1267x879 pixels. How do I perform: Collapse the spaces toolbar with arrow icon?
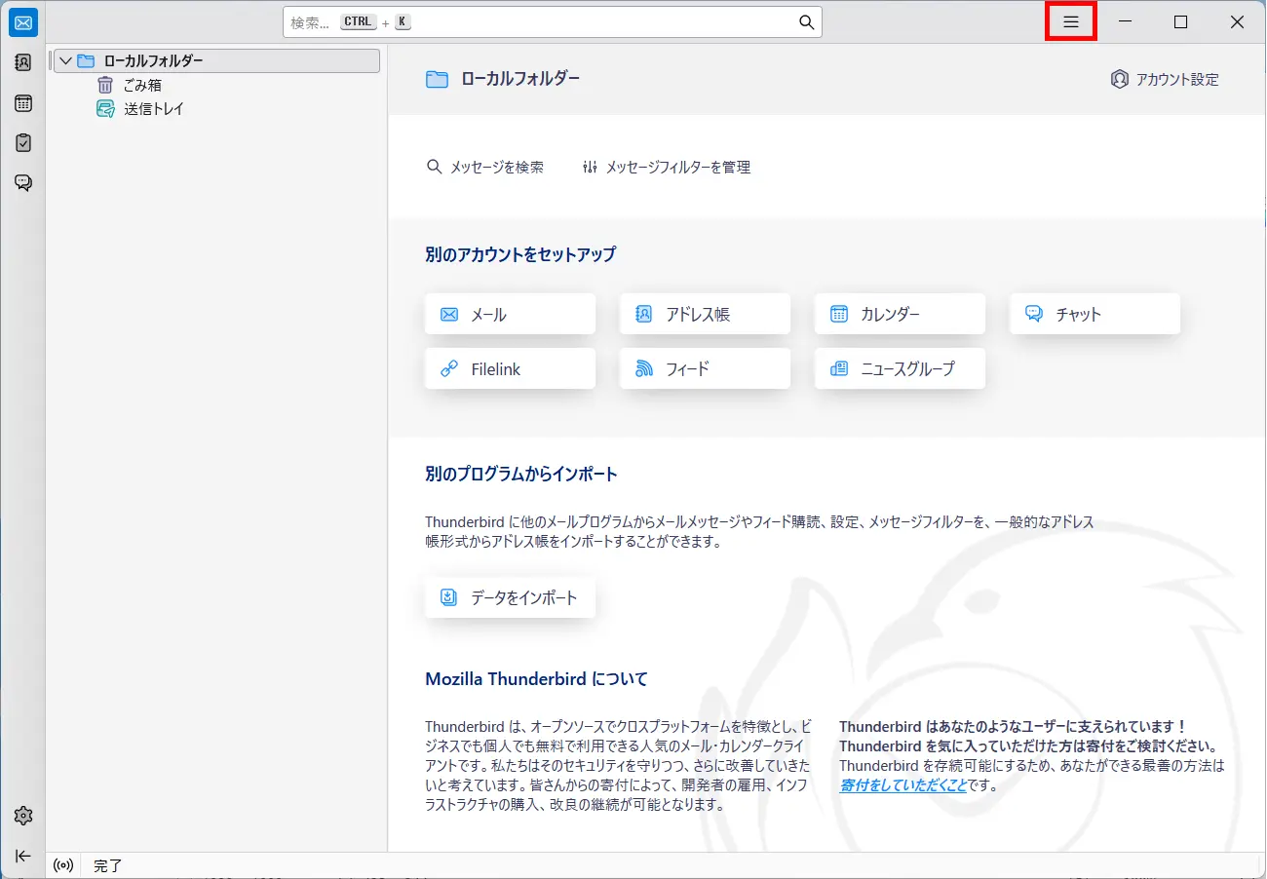(x=23, y=856)
